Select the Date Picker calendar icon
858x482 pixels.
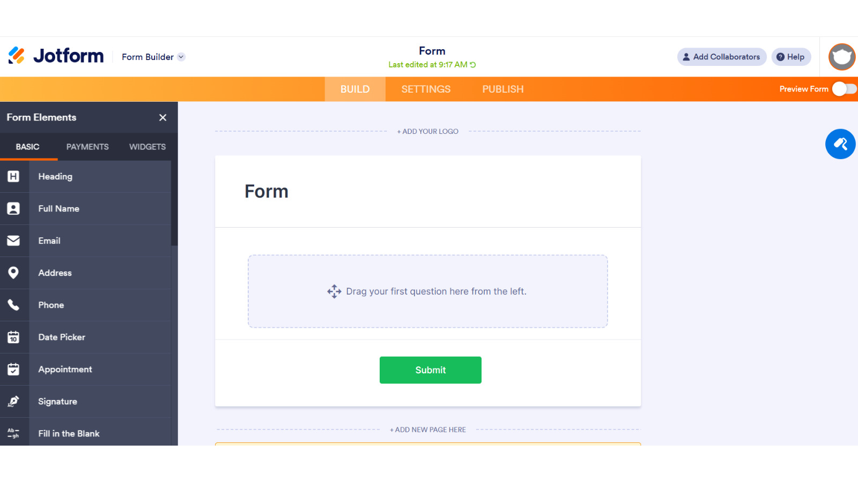tap(13, 337)
